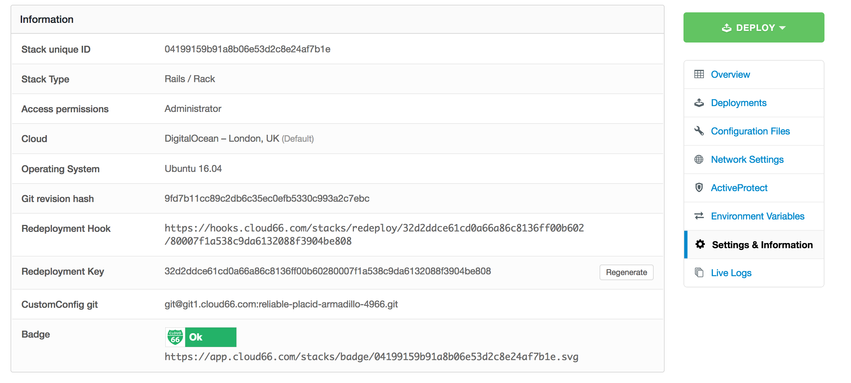The height and width of the screenshot is (383, 851).
Task: Go to the Deployments section
Action: tap(739, 103)
